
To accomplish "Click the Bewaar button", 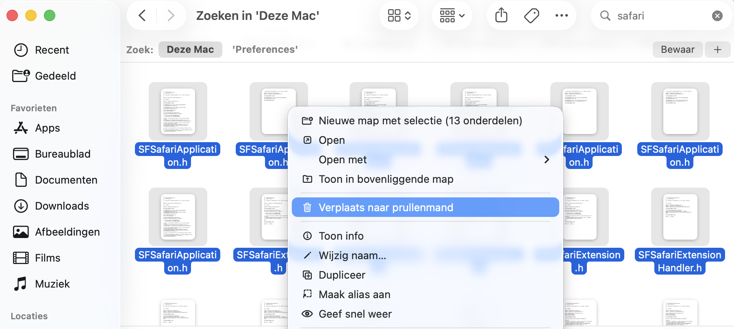I will pos(678,49).
